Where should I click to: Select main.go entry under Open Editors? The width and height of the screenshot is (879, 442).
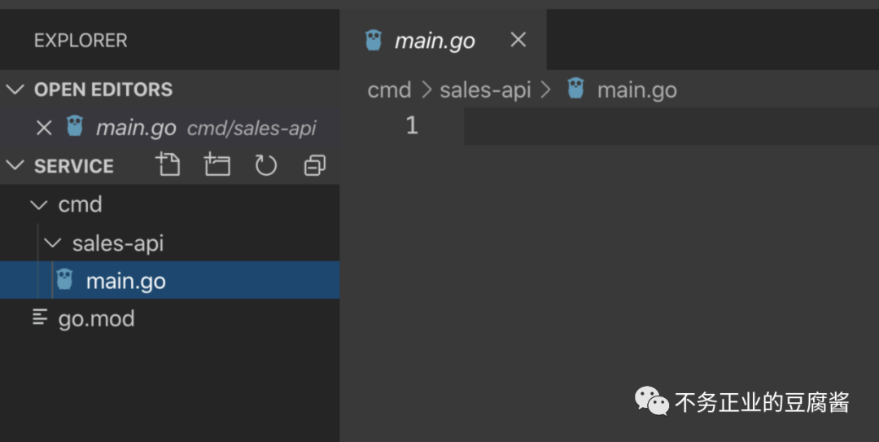point(136,128)
